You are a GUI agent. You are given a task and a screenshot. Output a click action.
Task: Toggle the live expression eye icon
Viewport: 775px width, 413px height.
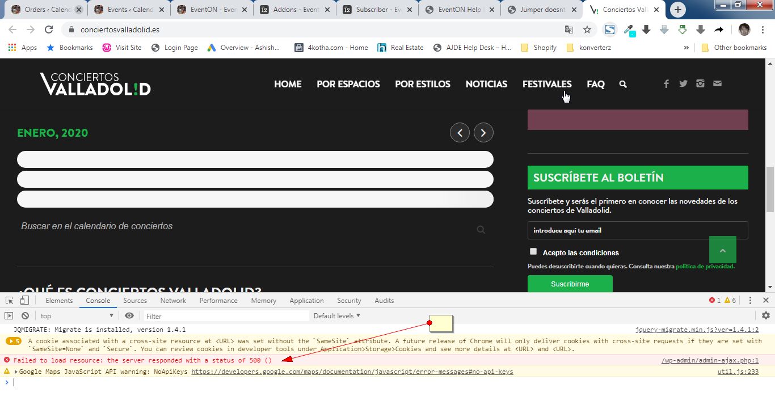tap(129, 316)
